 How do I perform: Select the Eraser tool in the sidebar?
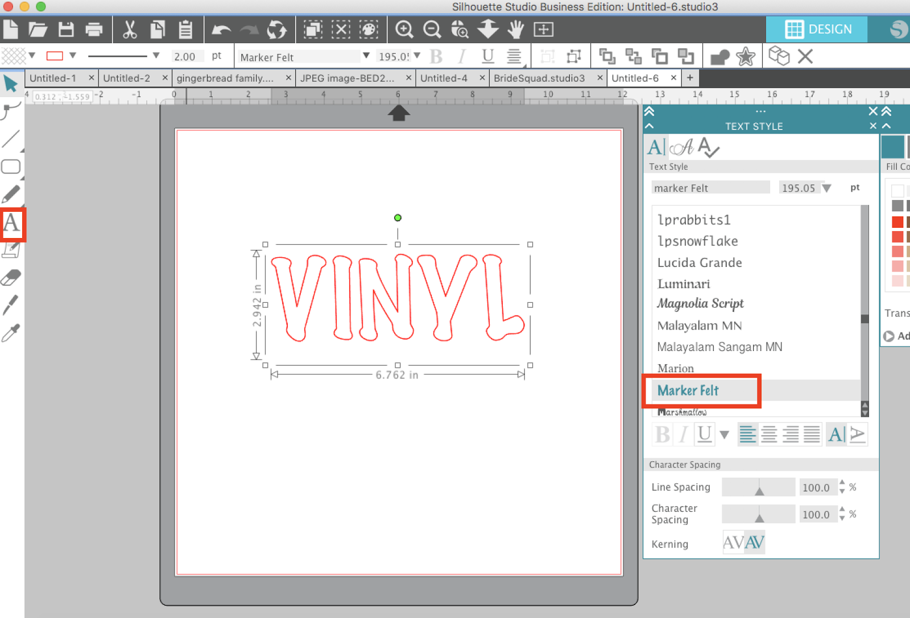13,277
